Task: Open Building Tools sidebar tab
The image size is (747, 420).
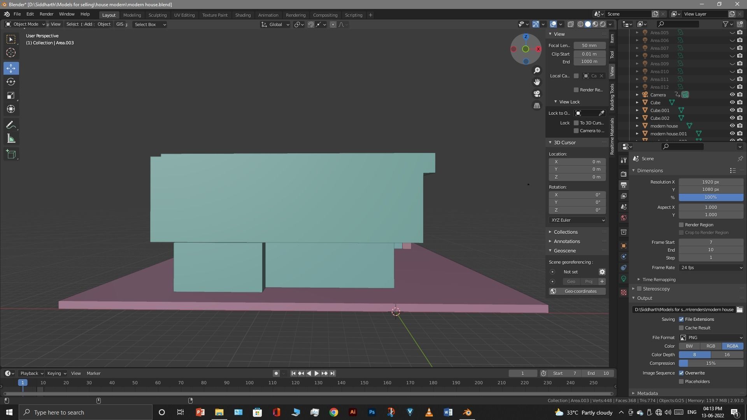Action: coord(612,97)
